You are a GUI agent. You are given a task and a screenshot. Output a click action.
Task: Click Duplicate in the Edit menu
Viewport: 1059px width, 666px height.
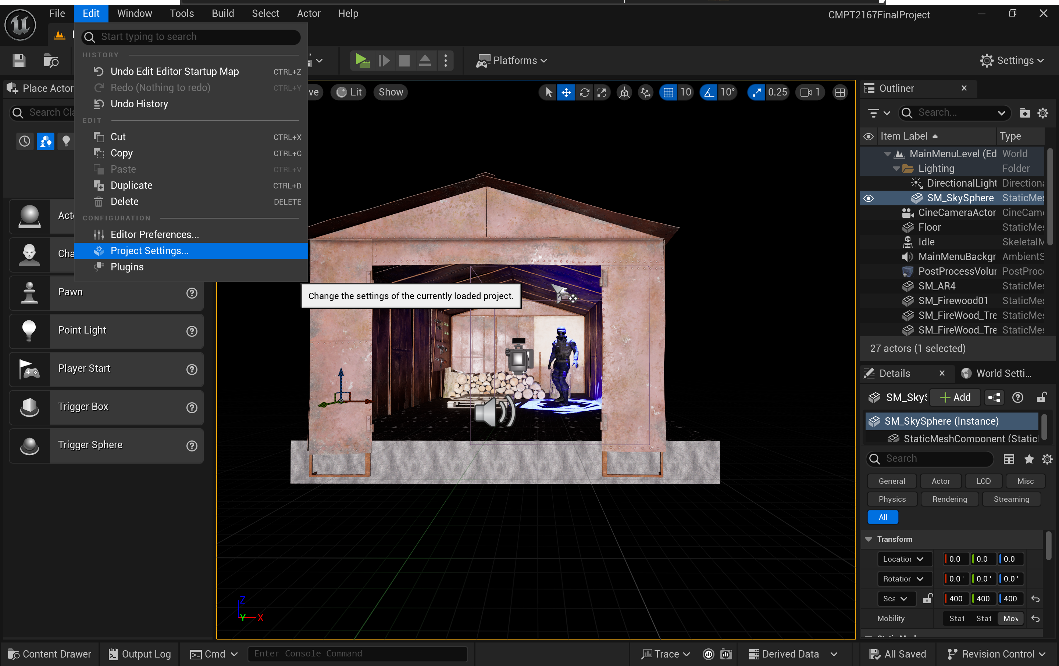(x=191, y=186)
